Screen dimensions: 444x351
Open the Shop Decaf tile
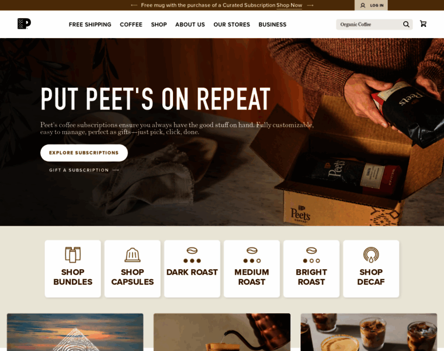[371, 269]
